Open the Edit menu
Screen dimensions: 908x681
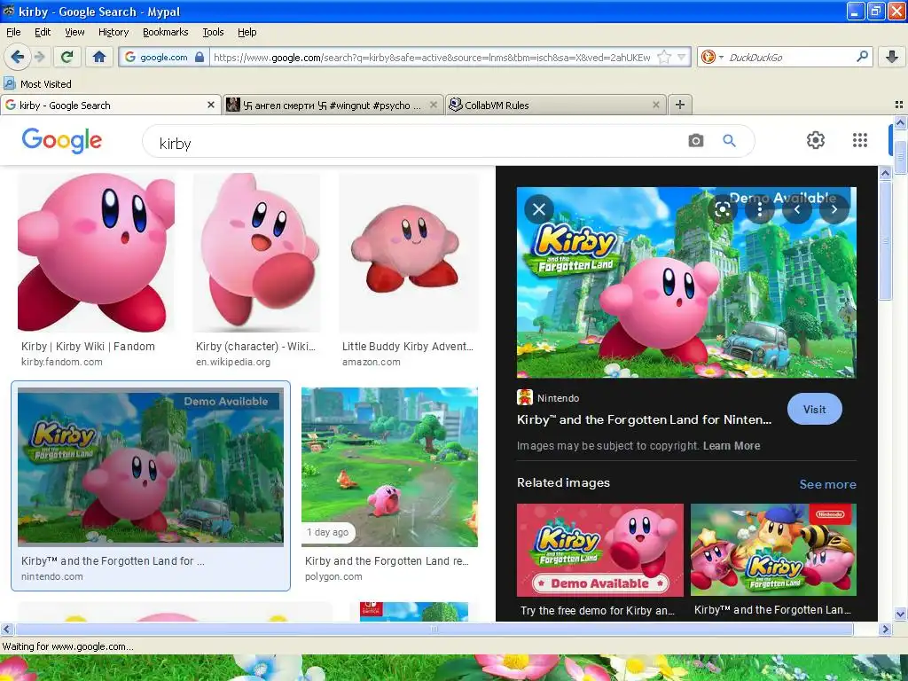pos(43,32)
